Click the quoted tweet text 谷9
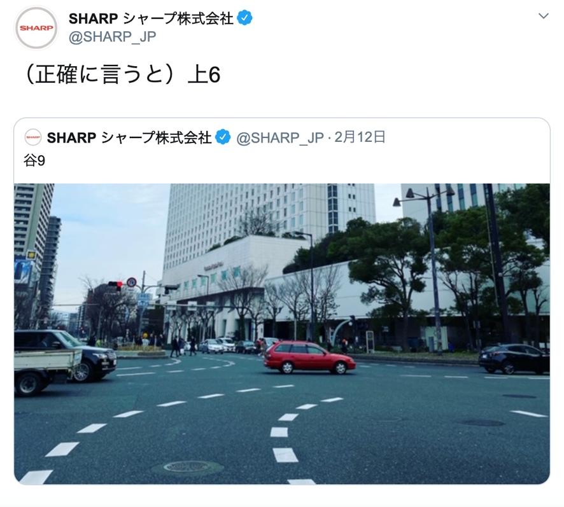The image size is (564, 507). [34, 160]
